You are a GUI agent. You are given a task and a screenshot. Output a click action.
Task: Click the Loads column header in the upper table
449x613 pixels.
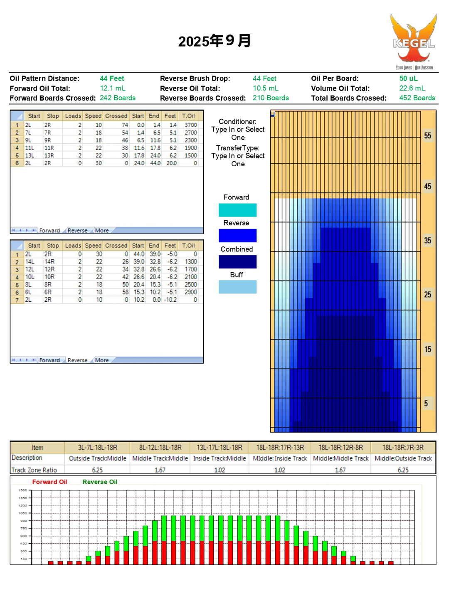point(73,116)
